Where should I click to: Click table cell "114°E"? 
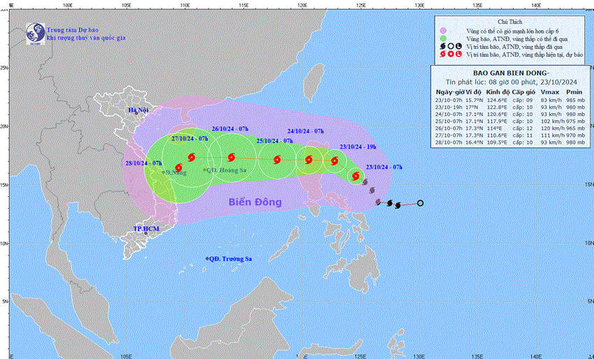click(x=494, y=129)
